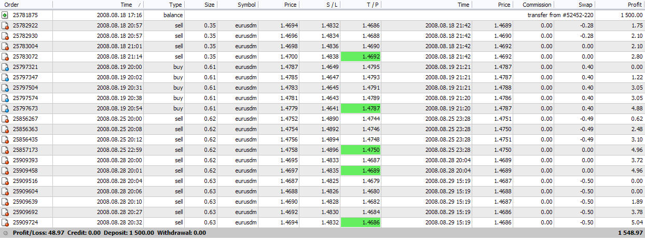Sort by the Symbol column header
Image resolution: width=645 pixels, height=241 pixels.
[x=237, y=5]
